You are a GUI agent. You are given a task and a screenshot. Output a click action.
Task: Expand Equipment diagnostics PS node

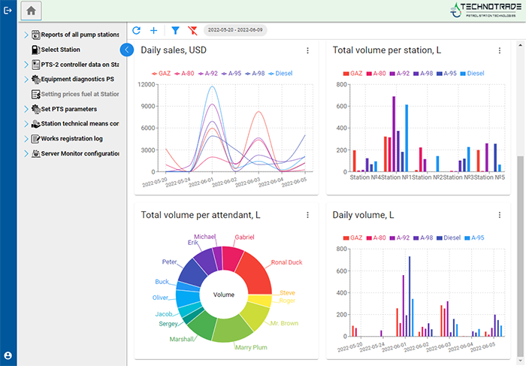26,79
